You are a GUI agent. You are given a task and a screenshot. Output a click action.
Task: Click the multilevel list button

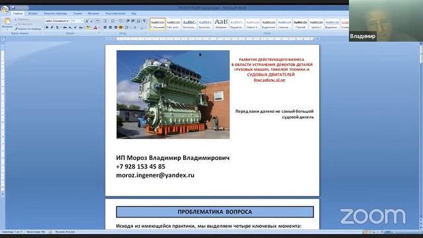click(x=120, y=20)
